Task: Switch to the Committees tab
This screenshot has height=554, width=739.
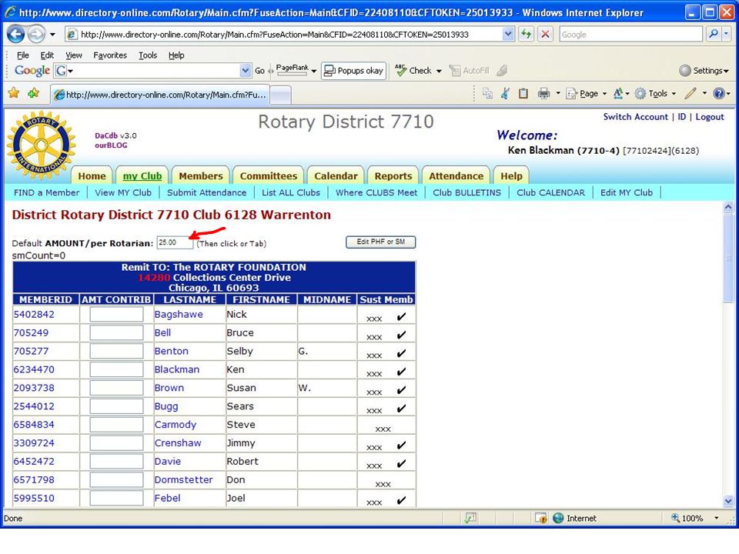Action: (268, 175)
